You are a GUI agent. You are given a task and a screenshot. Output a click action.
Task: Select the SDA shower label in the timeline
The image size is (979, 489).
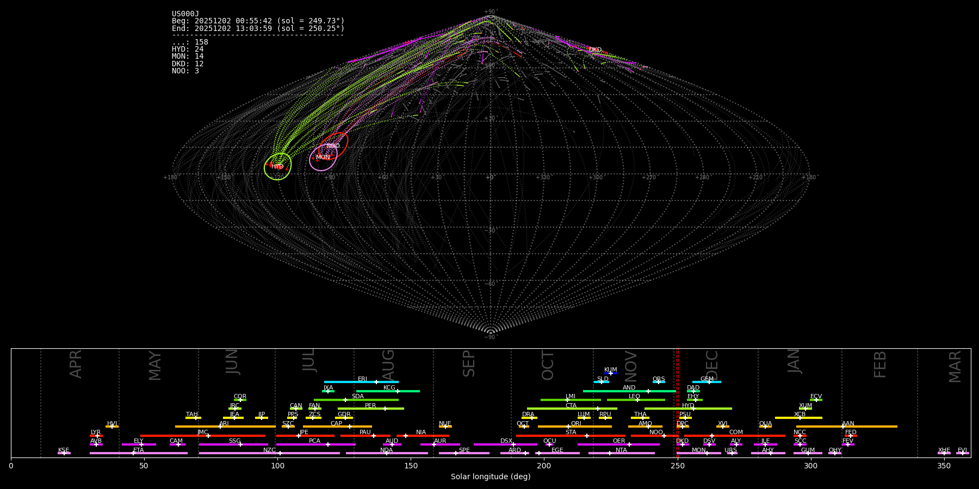pos(358,397)
